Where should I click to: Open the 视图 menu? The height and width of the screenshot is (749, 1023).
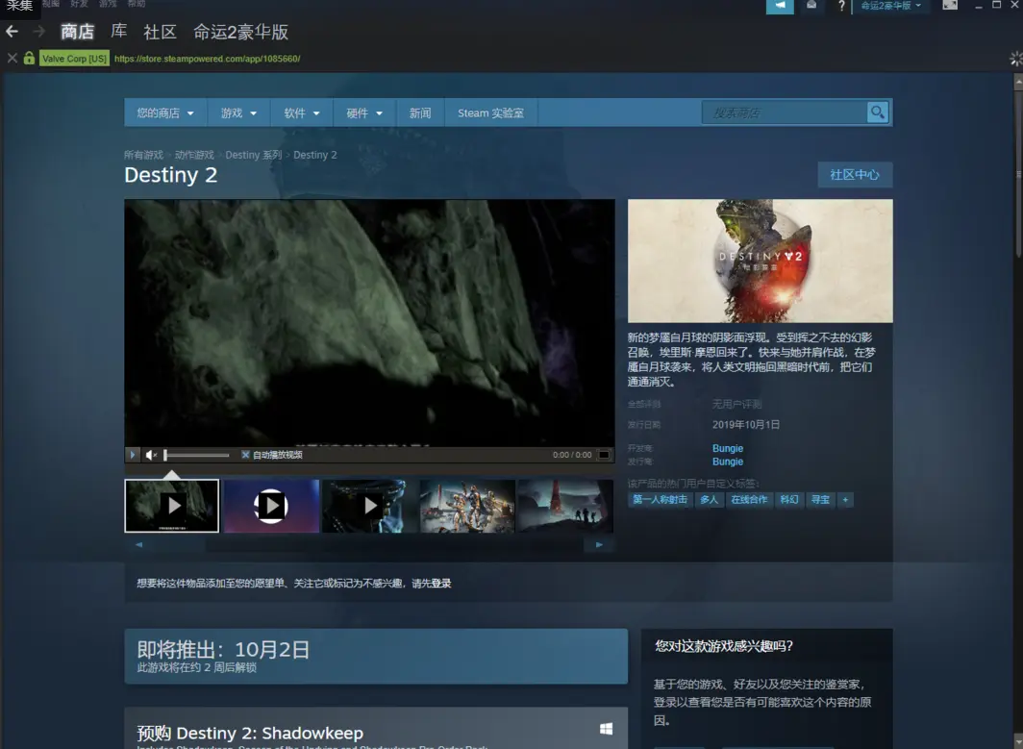point(51,4)
